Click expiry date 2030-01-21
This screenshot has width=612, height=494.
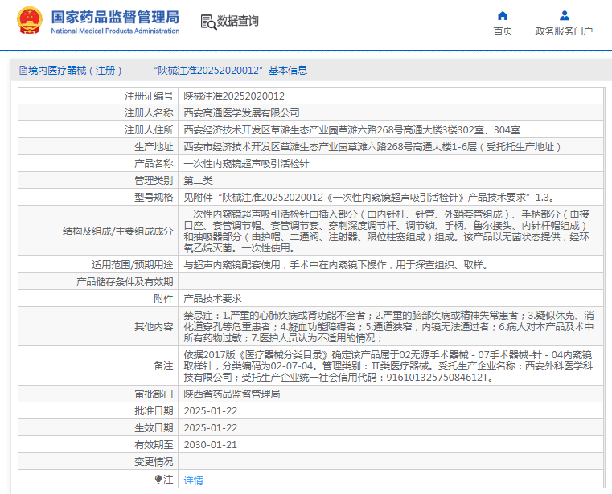coord(211,445)
